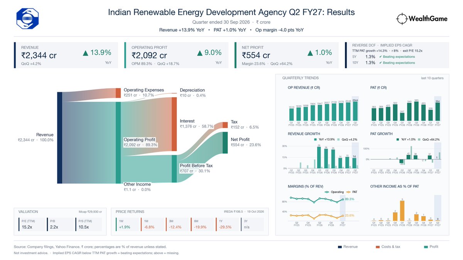The image size is (463, 260).
Task: Click the Costs & tax legend swatch
Action: coord(378,247)
